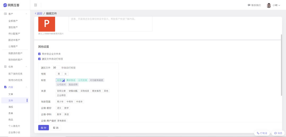Viewport: 286px width, 137px height.
Task: Click the 联系我们 chat icon
Action: 249,5
